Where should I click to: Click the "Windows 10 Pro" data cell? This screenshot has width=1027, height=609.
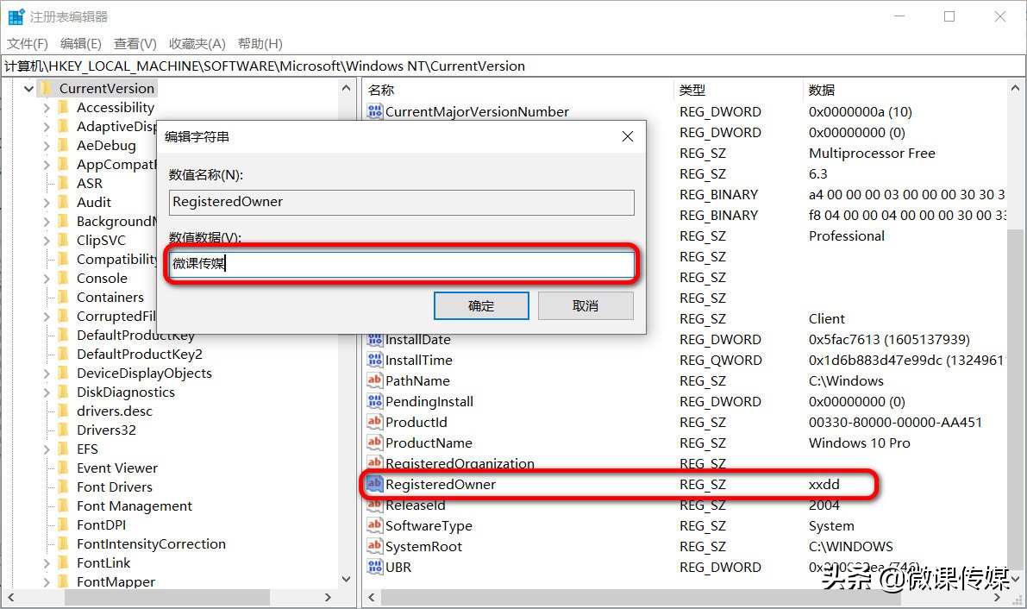tap(860, 443)
